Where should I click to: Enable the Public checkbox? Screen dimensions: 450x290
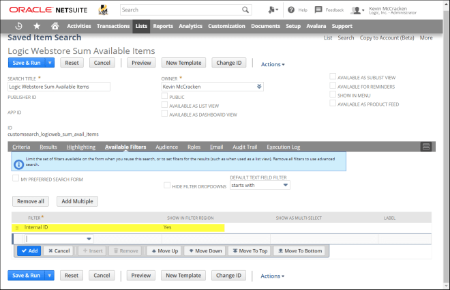pos(164,96)
